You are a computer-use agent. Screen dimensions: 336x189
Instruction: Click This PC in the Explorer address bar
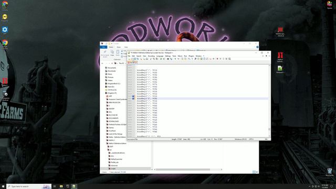click(x=121, y=64)
